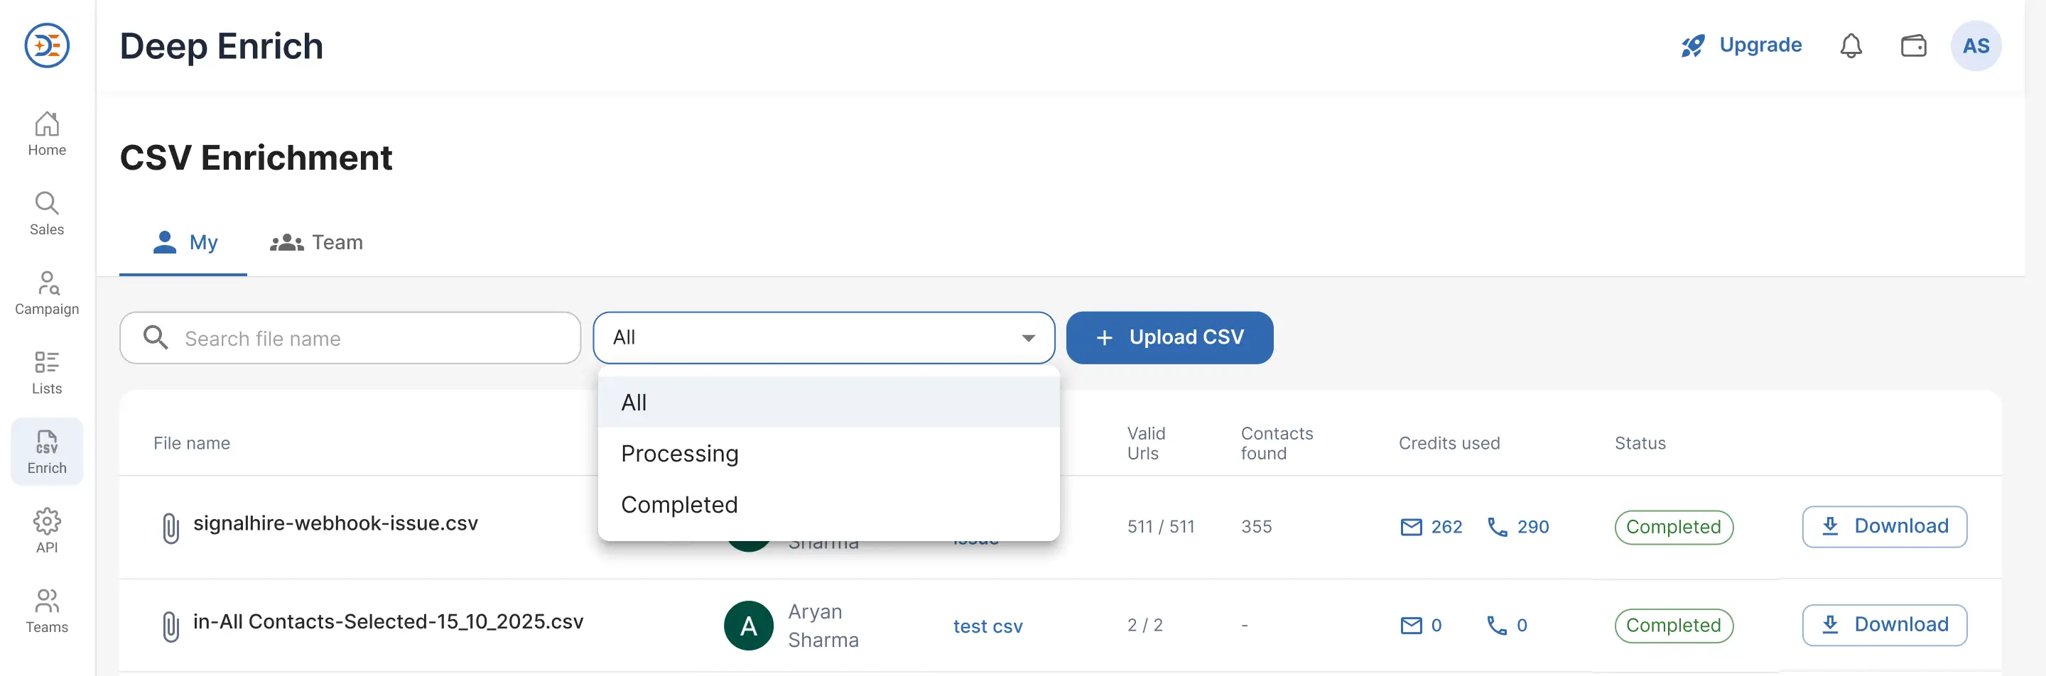This screenshot has width=2046, height=676.
Task: Click email icon in test csv row
Action: (x=1411, y=625)
